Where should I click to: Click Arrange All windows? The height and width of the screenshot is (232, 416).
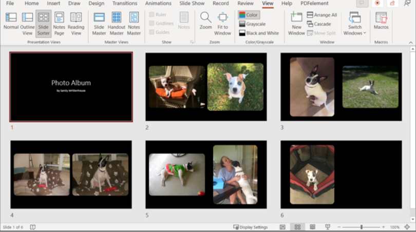322,15
